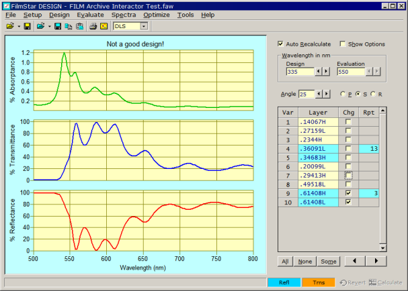Open the Setup menu

pyautogui.click(x=32, y=15)
